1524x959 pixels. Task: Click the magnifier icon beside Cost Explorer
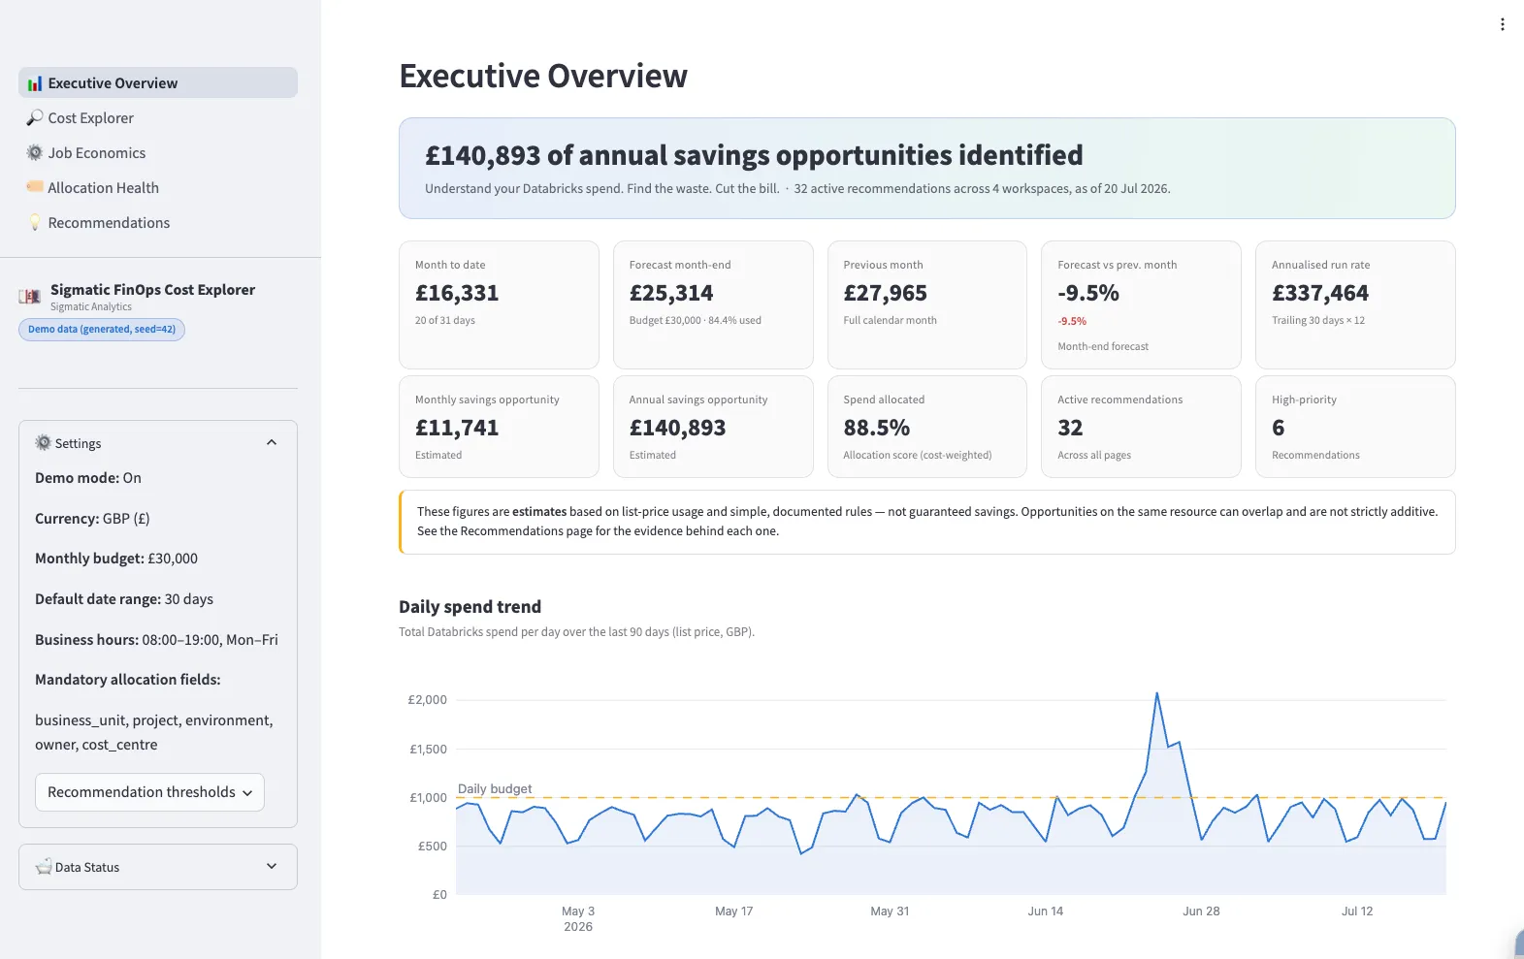click(x=35, y=117)
